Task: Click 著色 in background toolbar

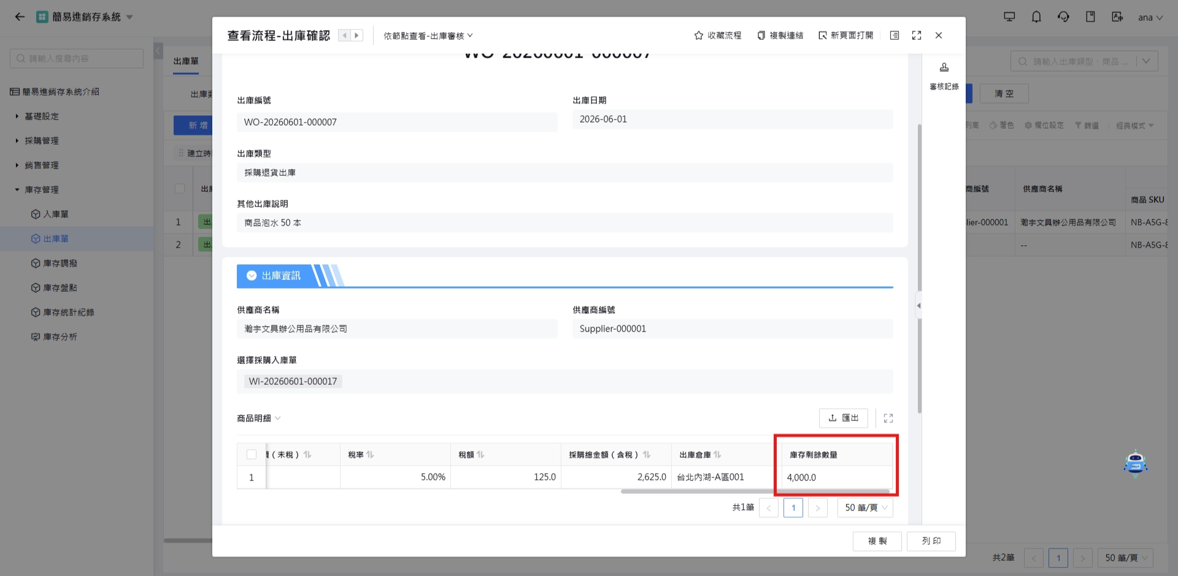Action: [1001, 126]
